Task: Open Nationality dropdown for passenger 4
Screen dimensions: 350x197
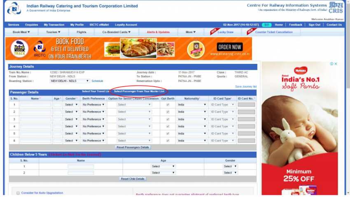Action: pyautogui.click(x=192, y=127)
